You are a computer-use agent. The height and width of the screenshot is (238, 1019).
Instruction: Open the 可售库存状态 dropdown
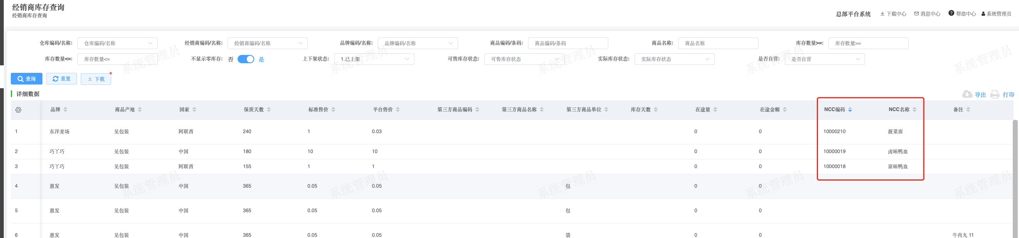[x=524, y=59]
